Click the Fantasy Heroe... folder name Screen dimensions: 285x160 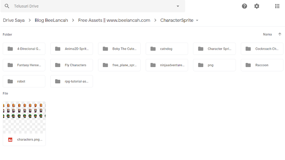coord(29,65)
